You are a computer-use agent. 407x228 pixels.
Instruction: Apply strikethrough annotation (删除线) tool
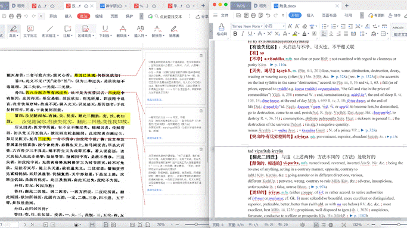click(123, 31)
